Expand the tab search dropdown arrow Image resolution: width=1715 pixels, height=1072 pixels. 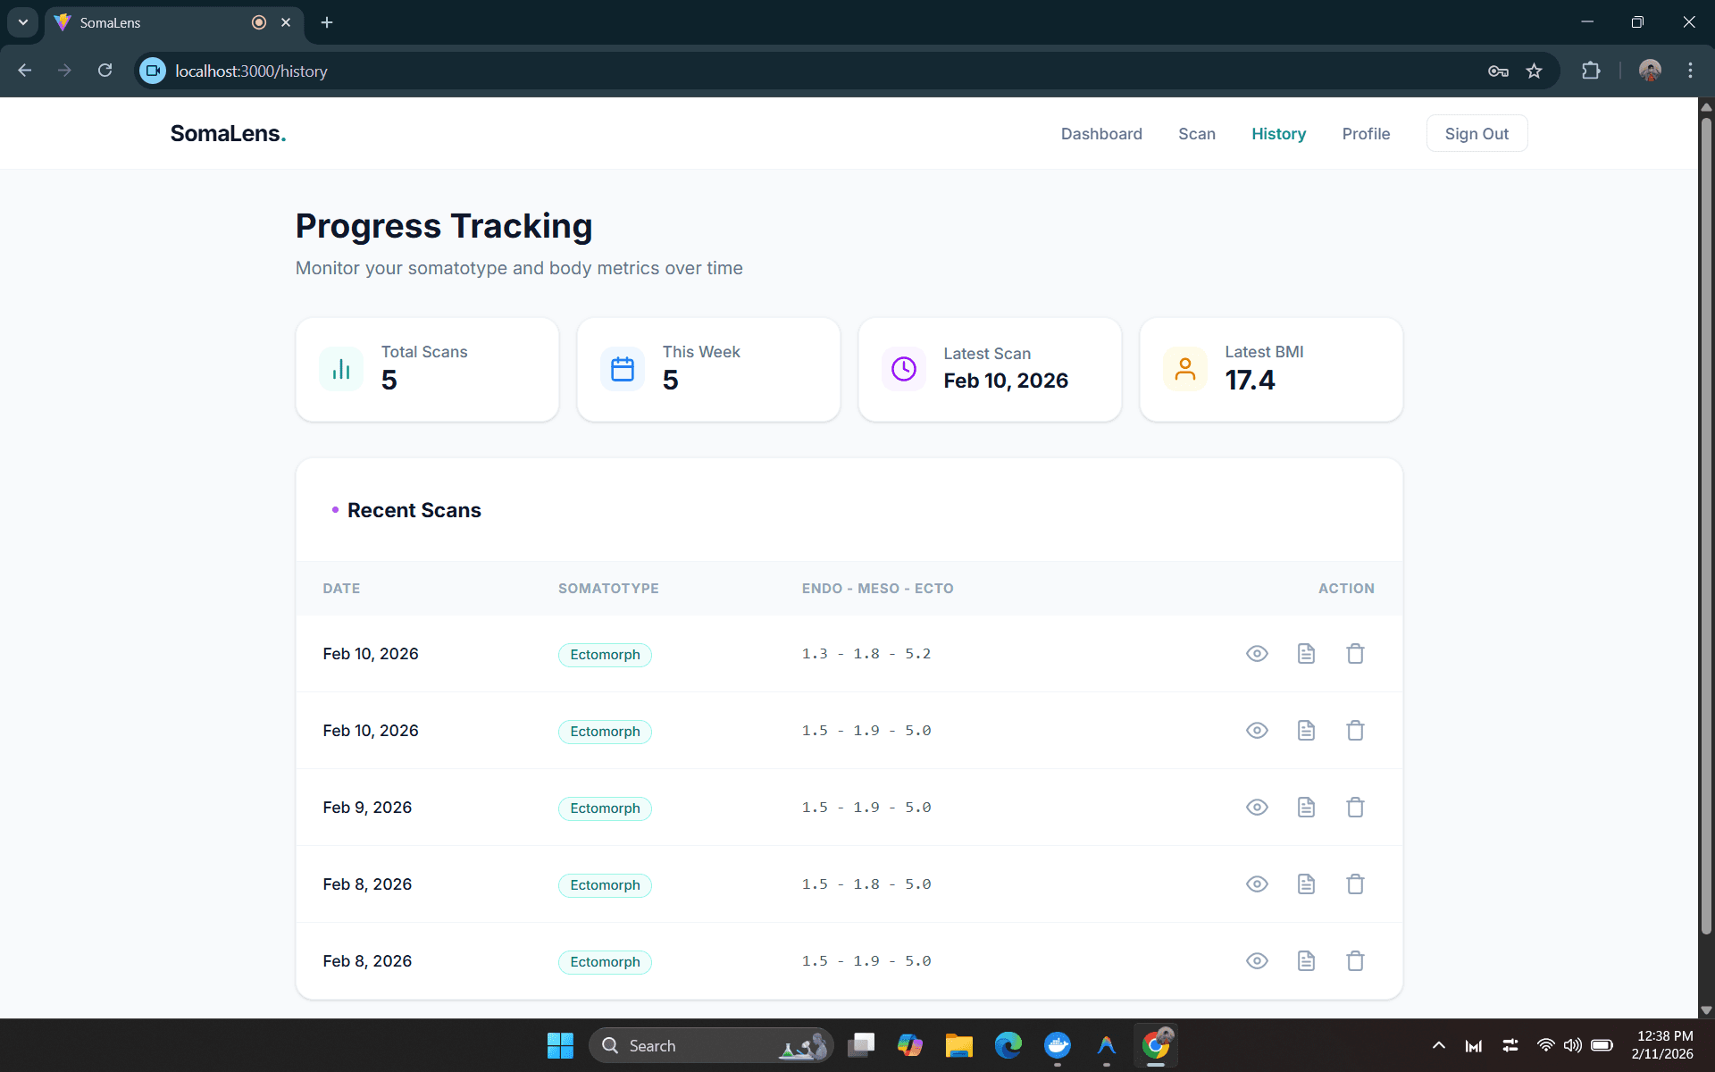coord(23,22)
